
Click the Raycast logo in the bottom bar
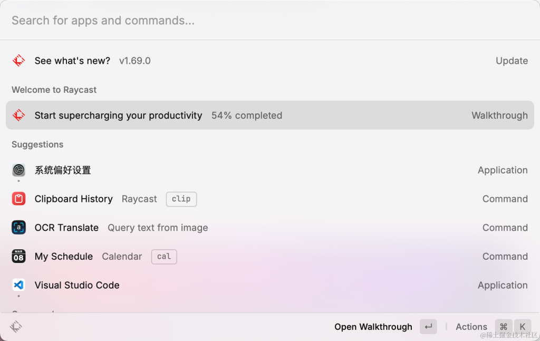coord(16,327)
